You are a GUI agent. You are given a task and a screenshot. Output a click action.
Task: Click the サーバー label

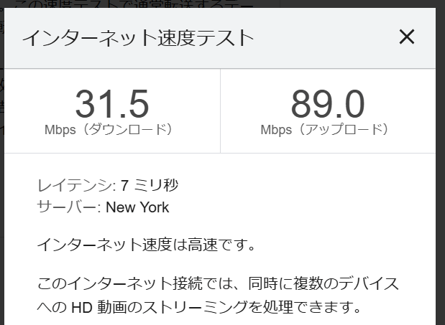click(x=69, y=207)
